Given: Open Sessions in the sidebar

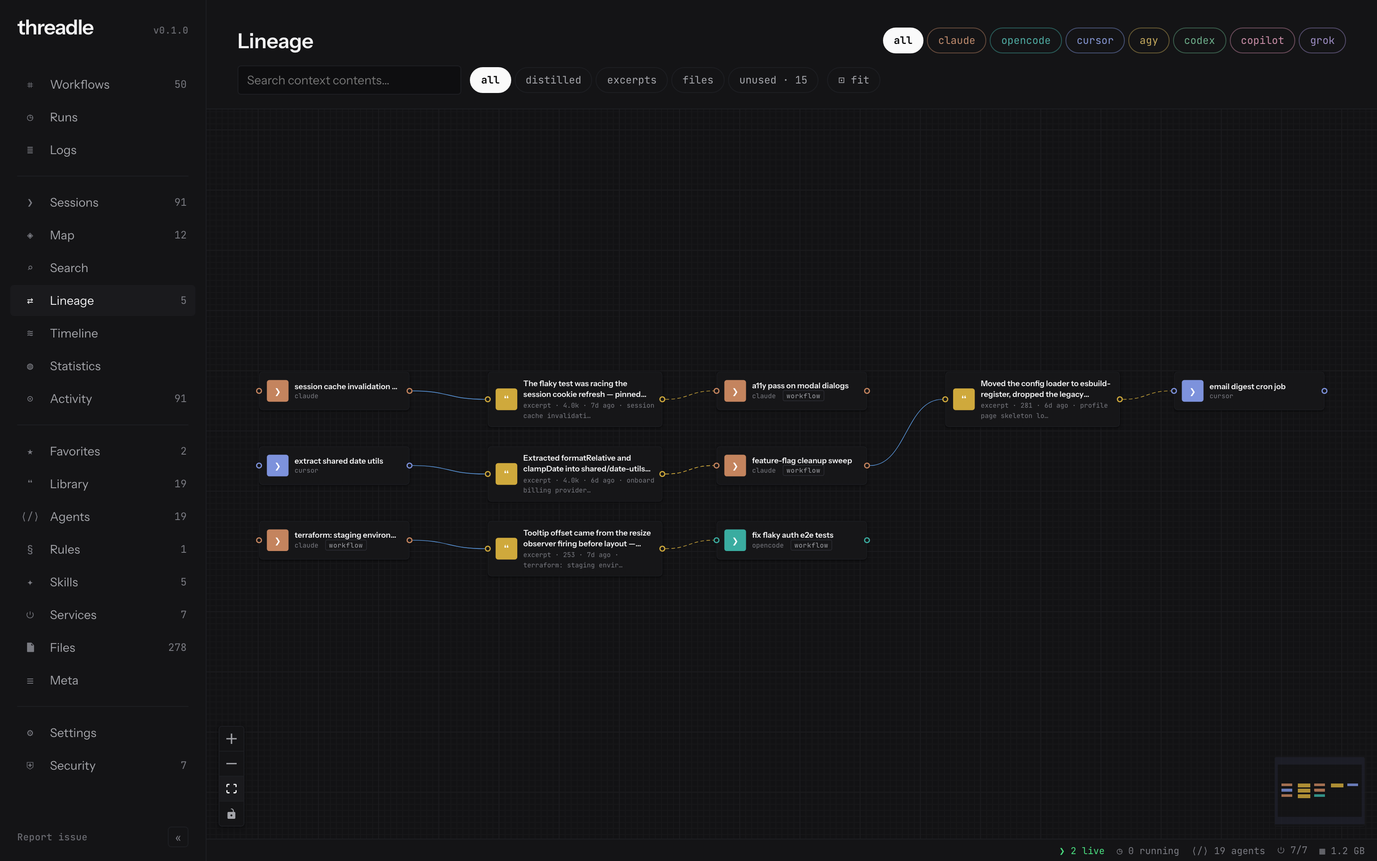Looking at the screenshot, I should tap(103, 202).
